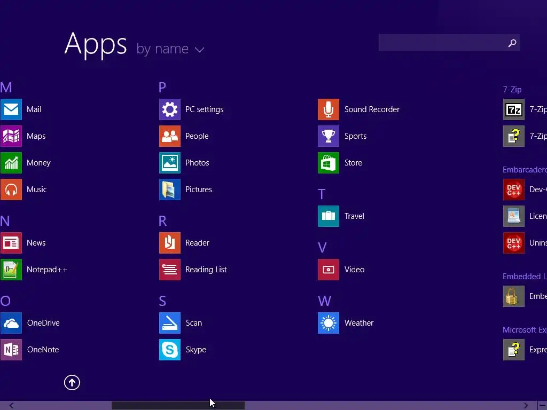Expand the 'by name' sort dropdown
Screen dimensions: 547x410
170,49
